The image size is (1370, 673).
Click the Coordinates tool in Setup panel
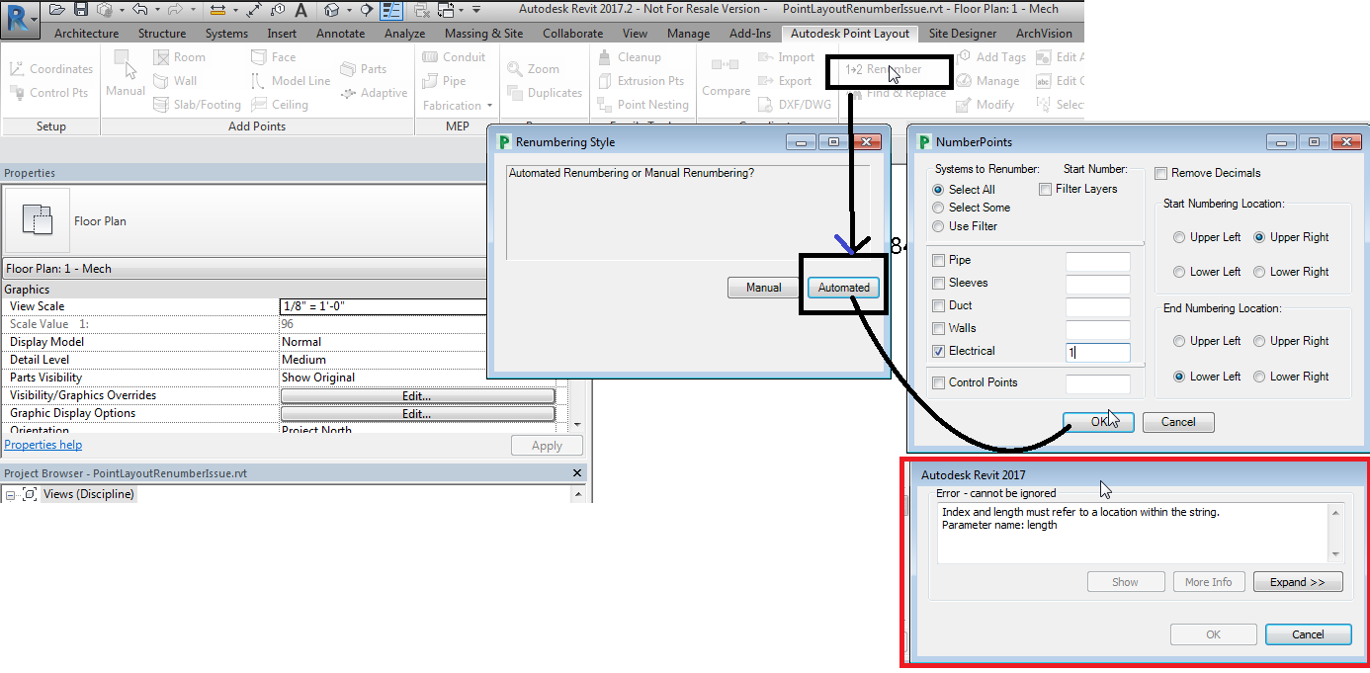(x=50, y=69)
